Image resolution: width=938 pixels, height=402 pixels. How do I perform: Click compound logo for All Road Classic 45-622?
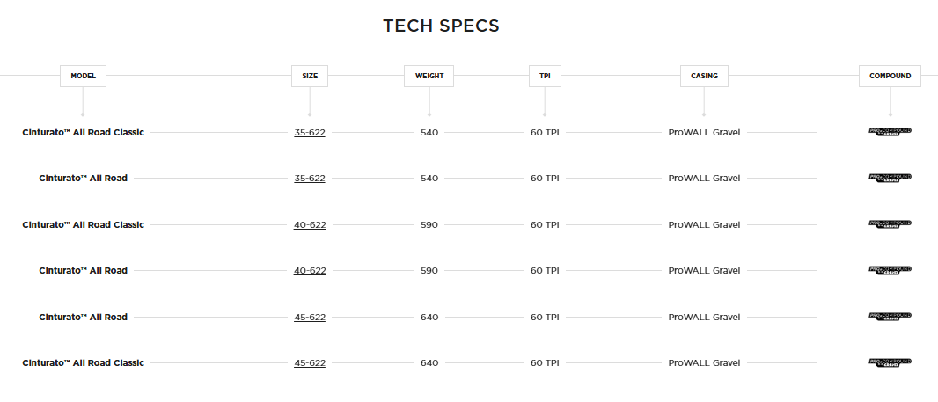(890, 362)
